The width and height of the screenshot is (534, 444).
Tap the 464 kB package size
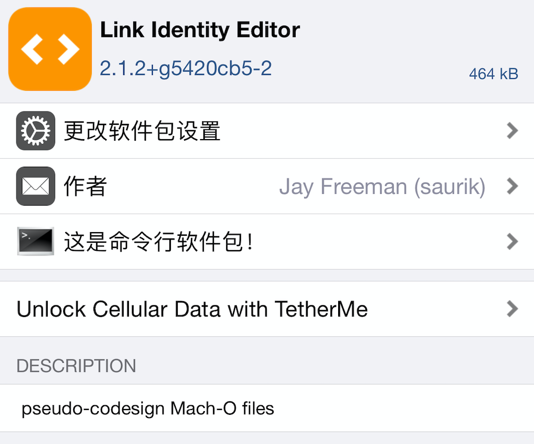pyautogui.click(x=493, y=74)
